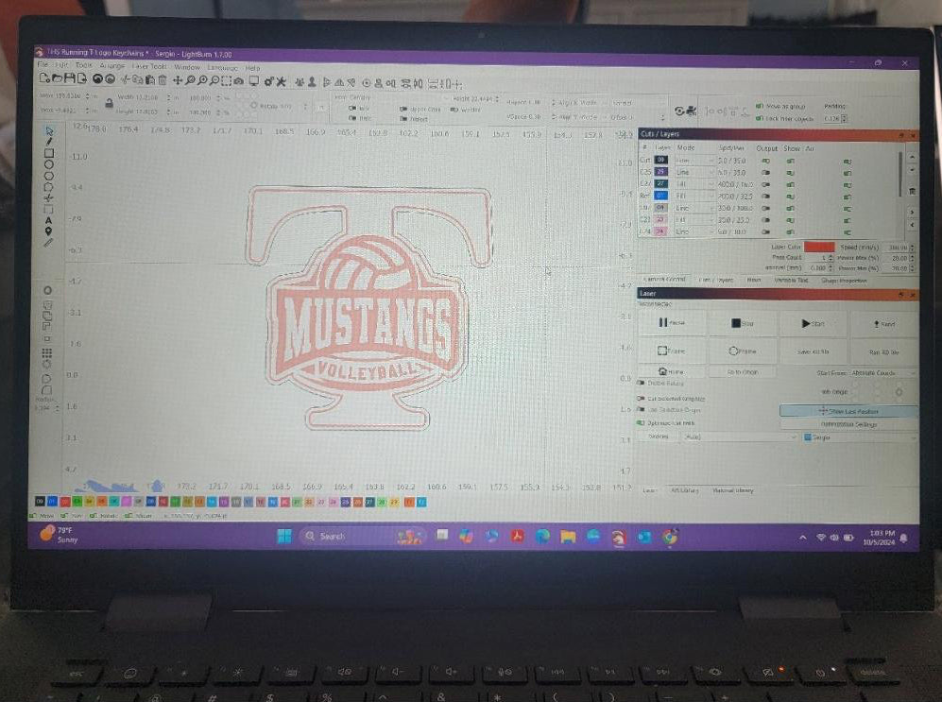Click the rubber-band circle Frame button

(x=742, y=351)
